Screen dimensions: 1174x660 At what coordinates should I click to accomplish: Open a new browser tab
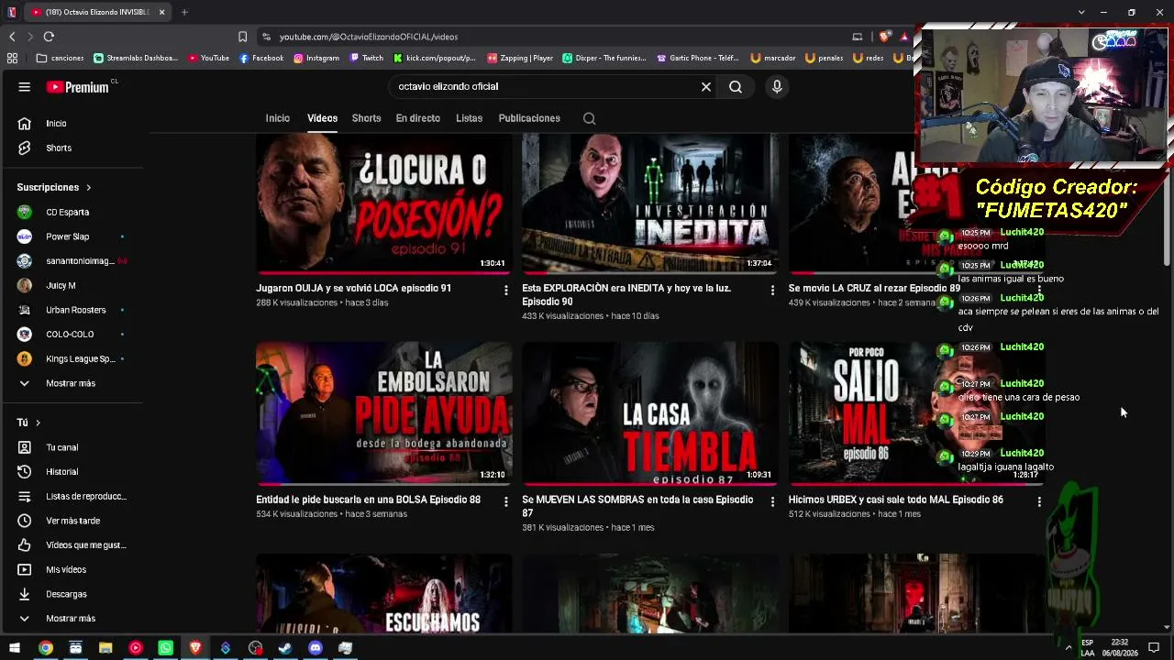pyautogui.click(x=184, y=12)
